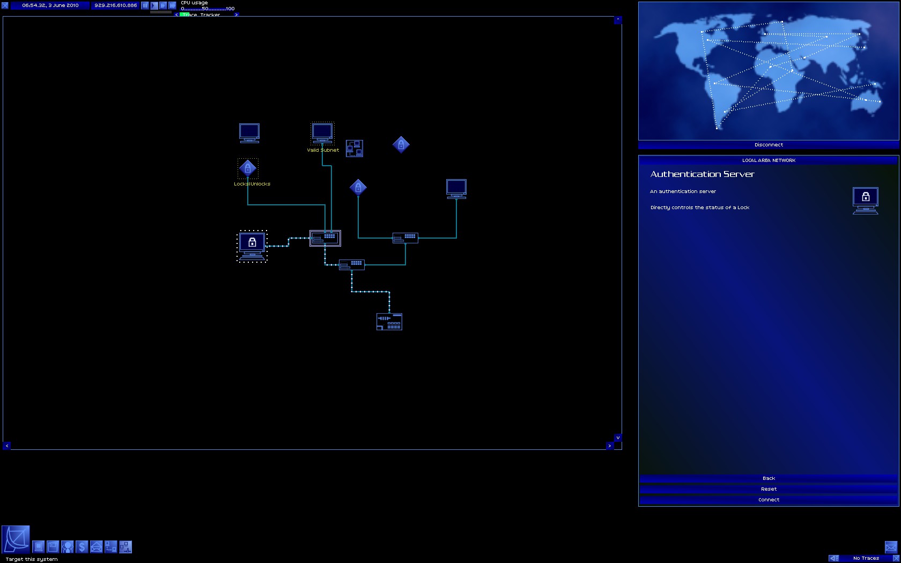901x563 pixels.
Task: Select the lower middle hub node
Action: pos(352,264)
